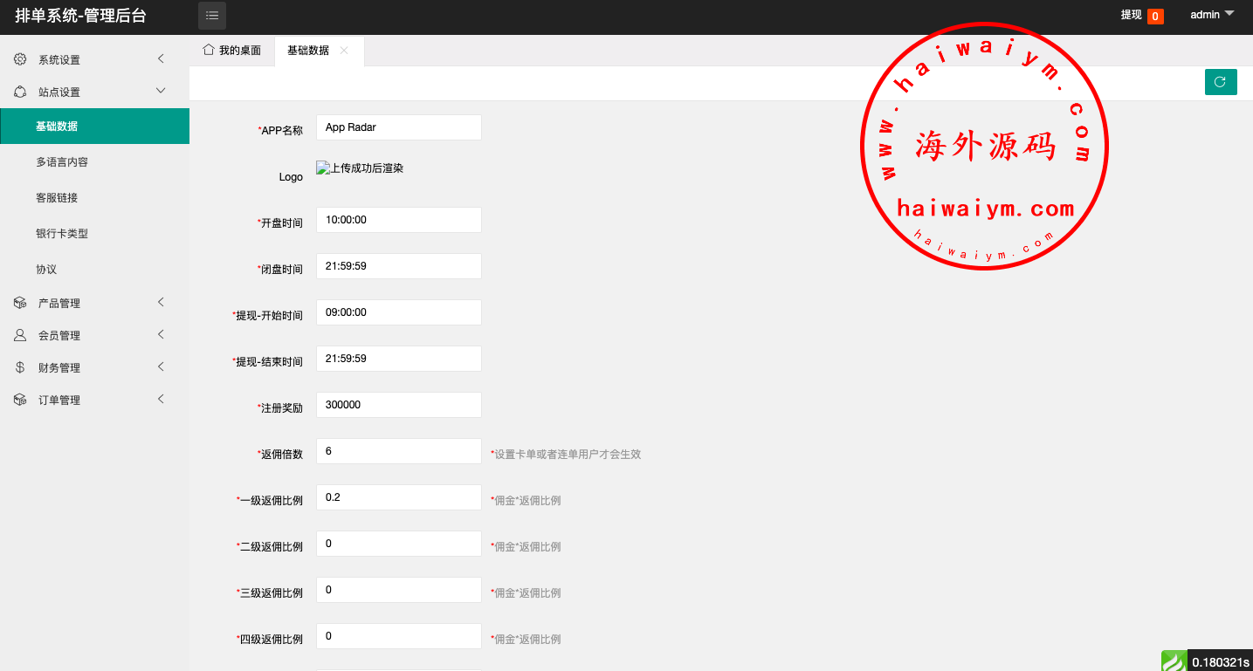Go to 银行卡类型 page

[62, 234]
